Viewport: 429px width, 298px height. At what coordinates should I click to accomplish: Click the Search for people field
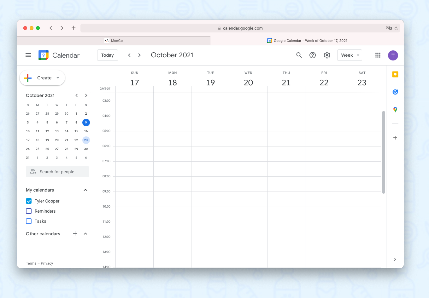pyautogui.click(x=57, y=172)
